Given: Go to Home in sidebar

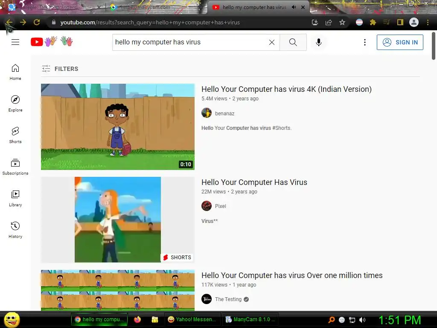Looking at the screenshot, I should pyautogui.click(x=15, y=72).
